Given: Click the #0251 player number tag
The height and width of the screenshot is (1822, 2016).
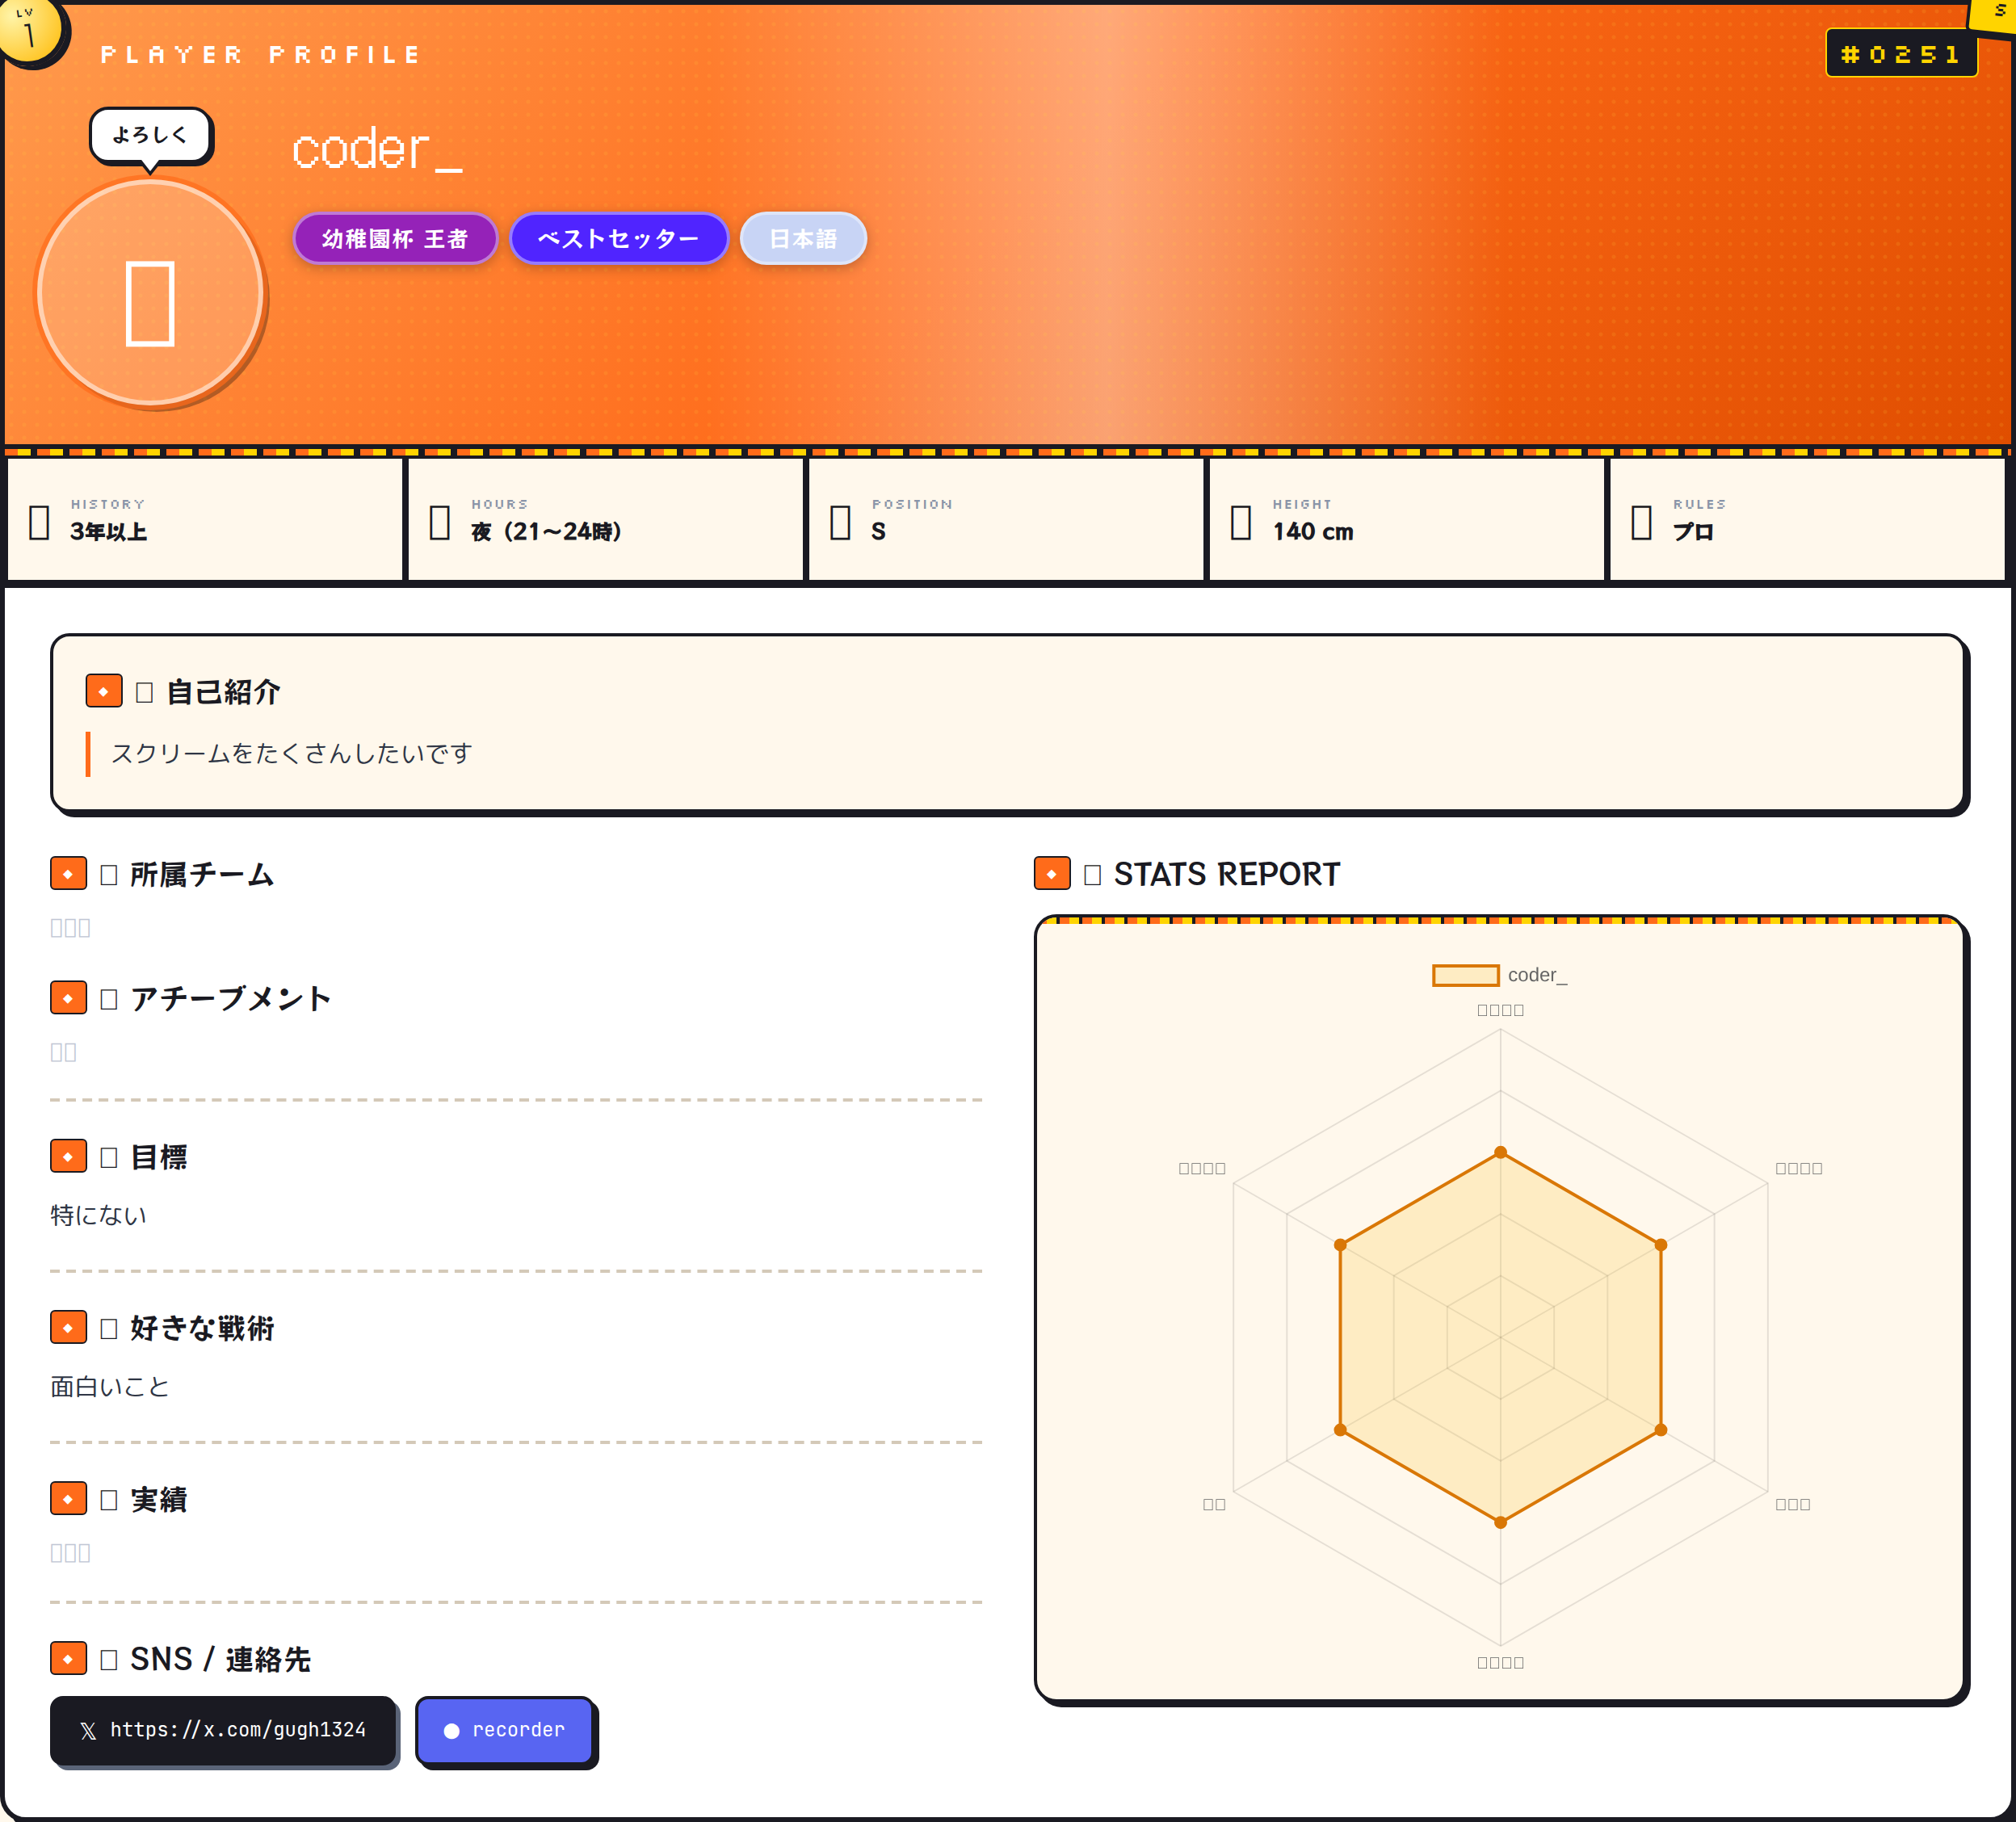Looking at the screenshot, I should (x=1901, y=53).
